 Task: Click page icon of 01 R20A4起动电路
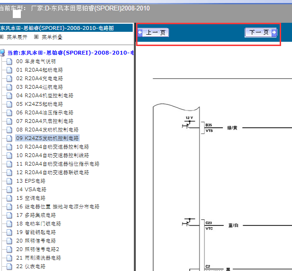(9, 70)
